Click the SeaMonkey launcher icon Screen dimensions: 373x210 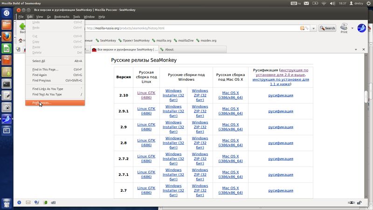7,119
